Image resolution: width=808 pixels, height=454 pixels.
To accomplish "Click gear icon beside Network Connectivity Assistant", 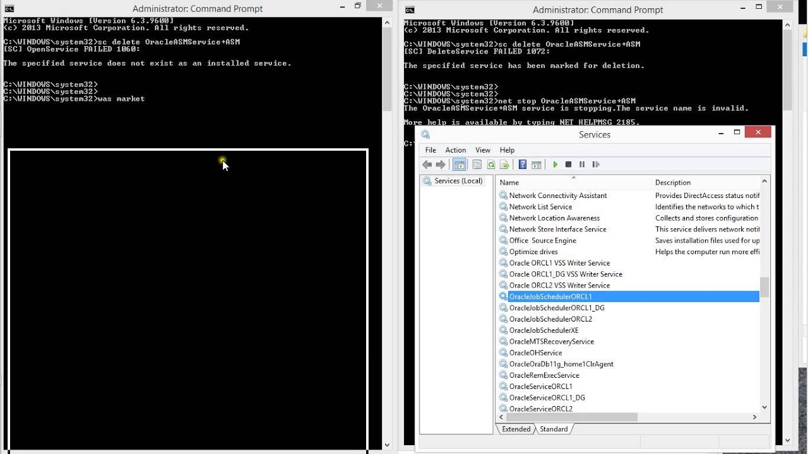I will 503,195.
